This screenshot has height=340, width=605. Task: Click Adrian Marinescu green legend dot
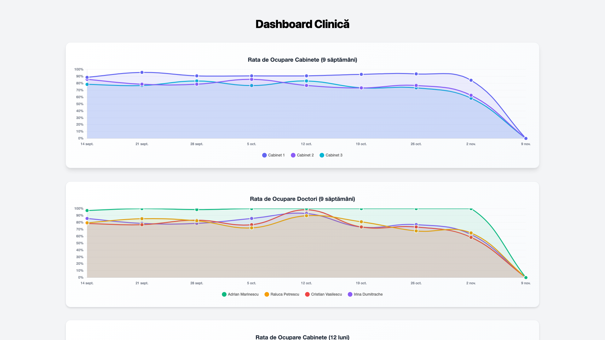coord(224,294)
